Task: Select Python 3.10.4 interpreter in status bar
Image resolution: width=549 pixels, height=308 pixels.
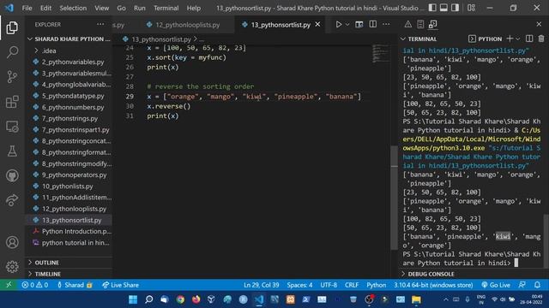Action: coord(433,285)
